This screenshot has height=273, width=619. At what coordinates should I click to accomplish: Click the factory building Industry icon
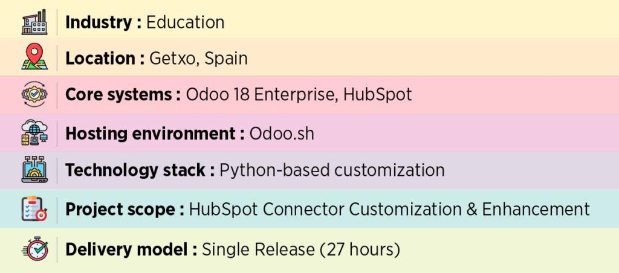coord(34,22)
